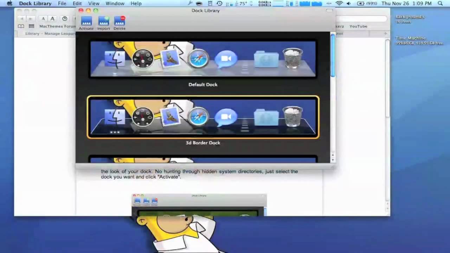Click Safari's history clock toolbar button
This screenshot has width=450, height=253.
(65, 19)
